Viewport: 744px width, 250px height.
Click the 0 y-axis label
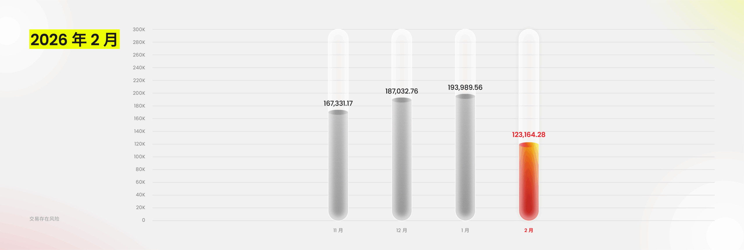[x=143, y=220]
